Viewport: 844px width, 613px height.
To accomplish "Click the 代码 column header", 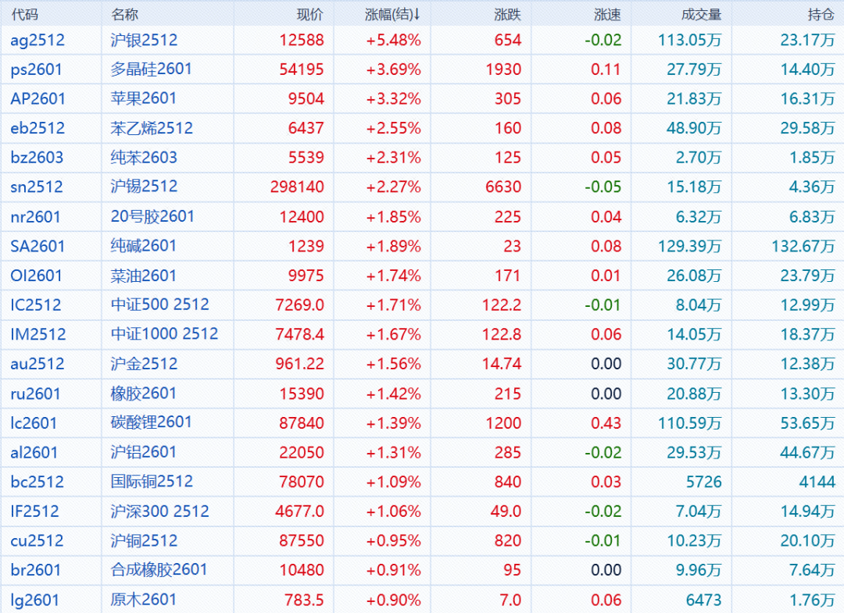I will tap(24, 14).
